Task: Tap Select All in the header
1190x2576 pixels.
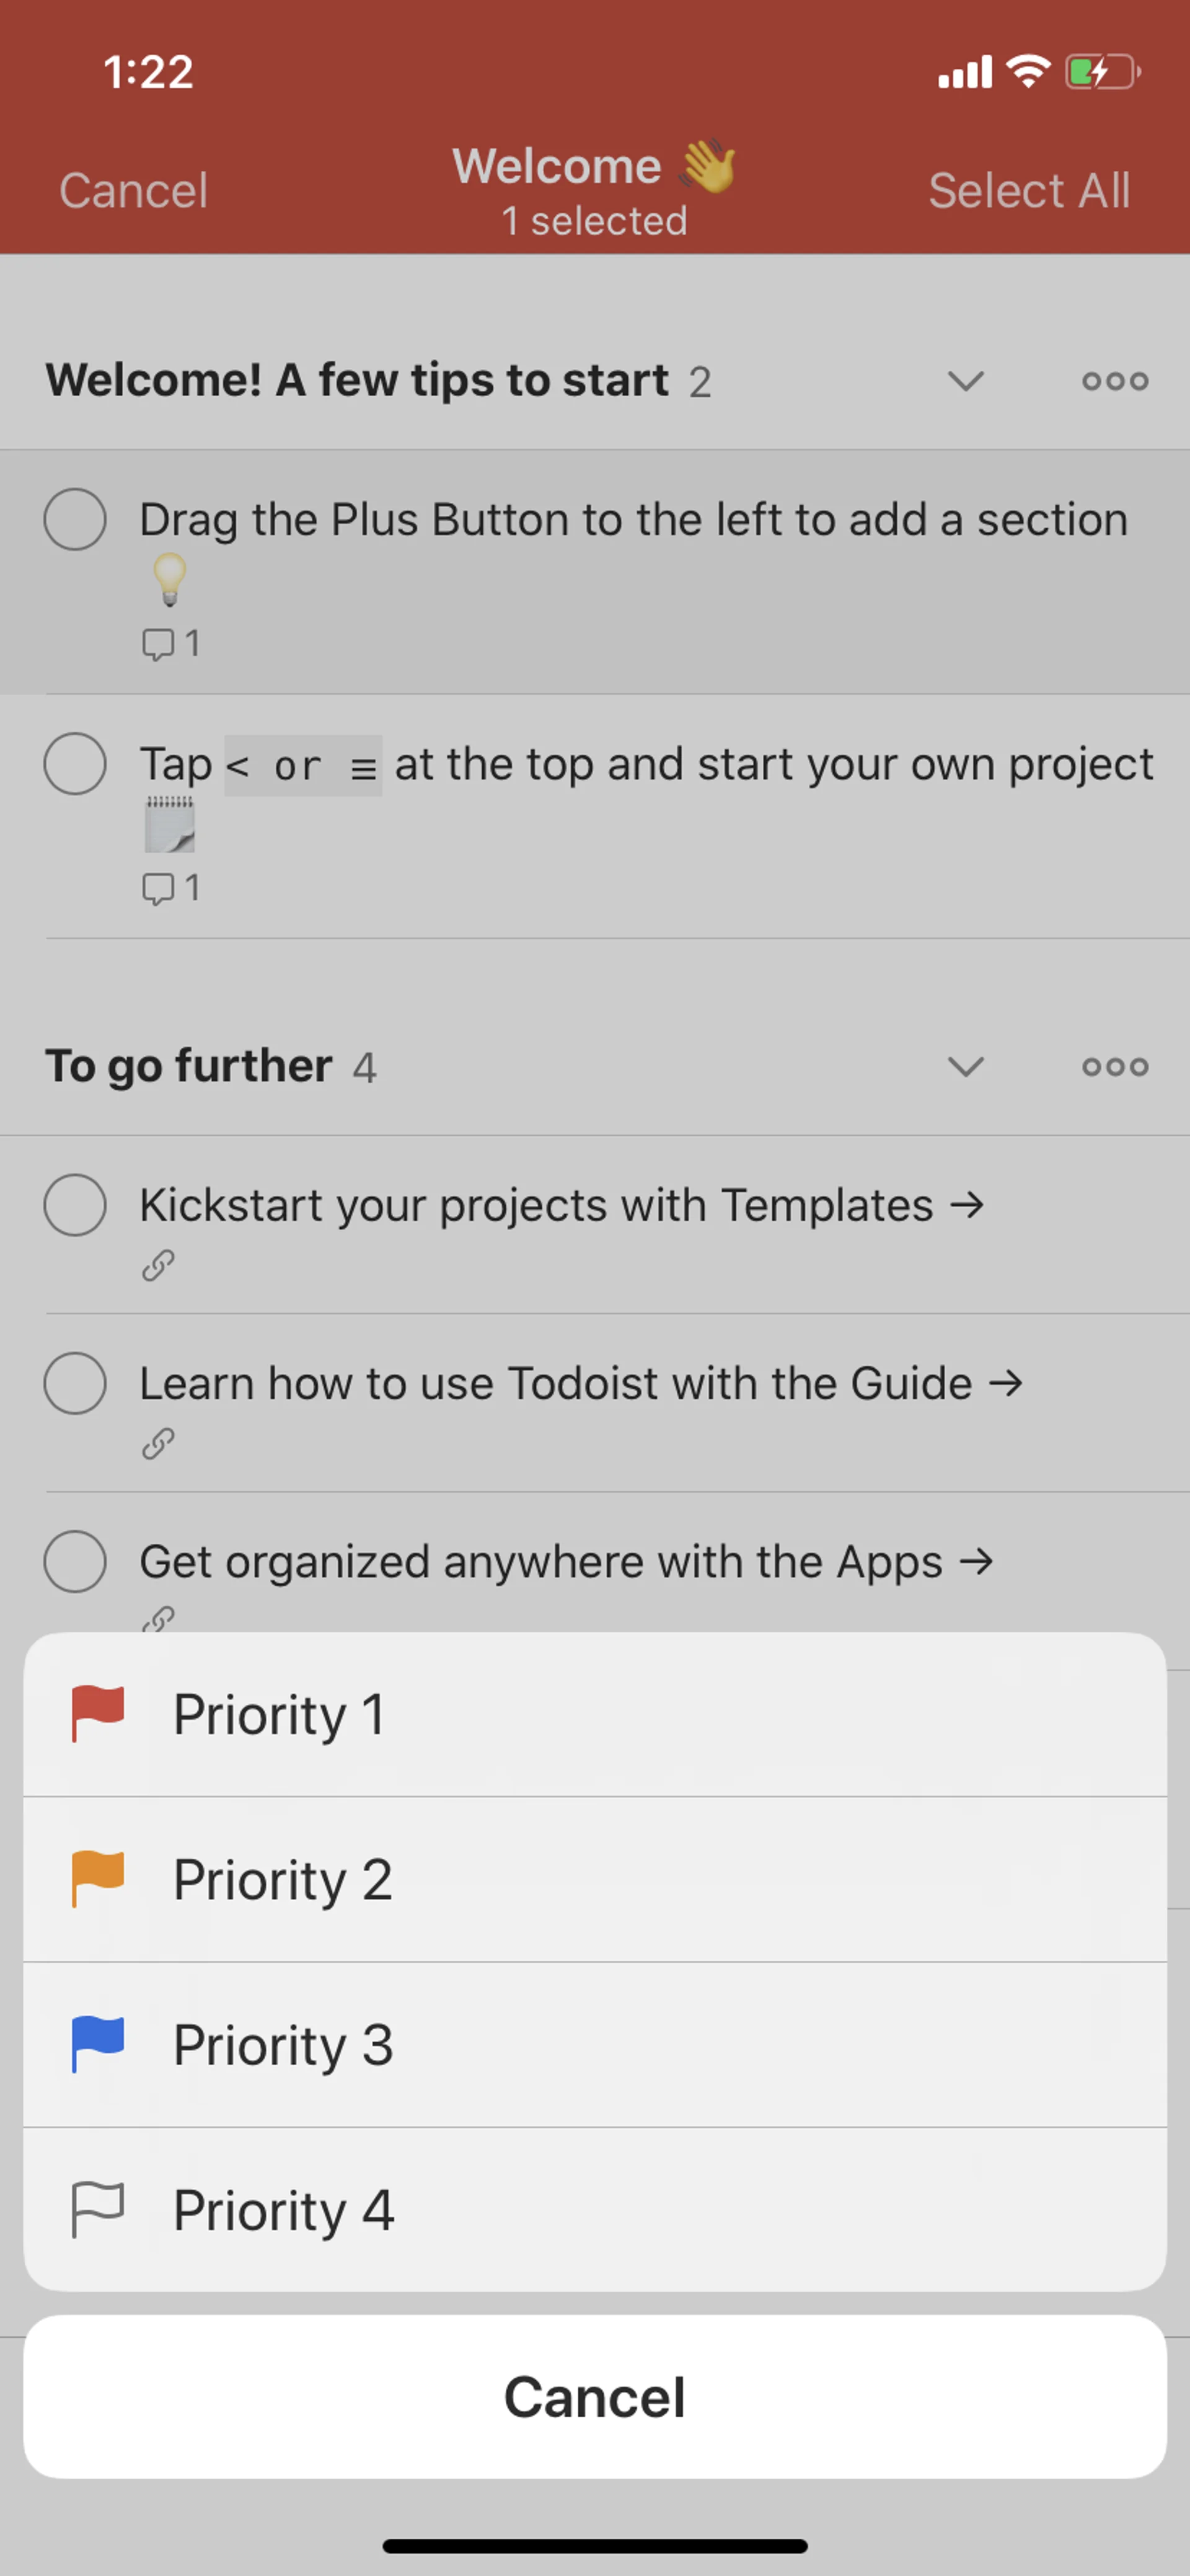Action: coord(1028,190)
